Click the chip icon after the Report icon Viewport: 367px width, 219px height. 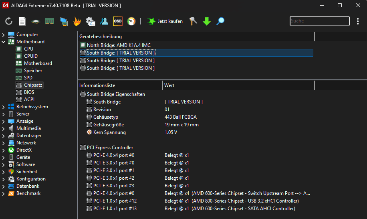click(x=36, y=21)
